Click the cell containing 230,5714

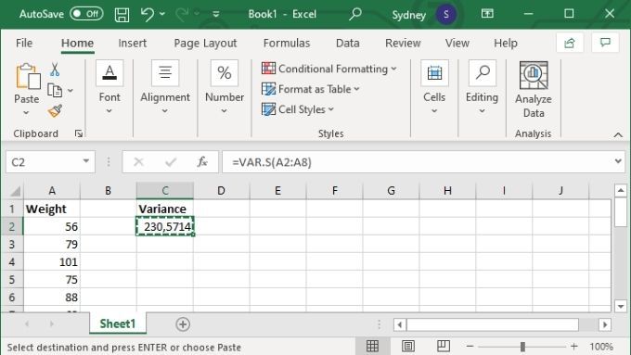pyautogui.click(x=165, y=226)
